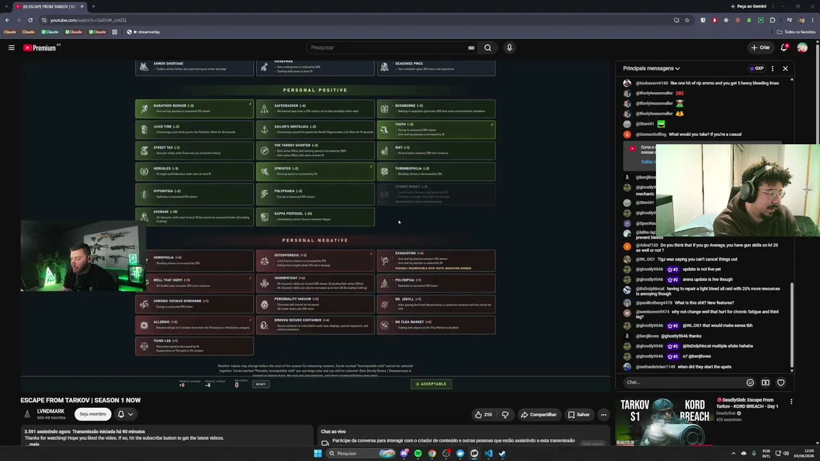Open the LVNDMARK channel name link

pos(51,411)
